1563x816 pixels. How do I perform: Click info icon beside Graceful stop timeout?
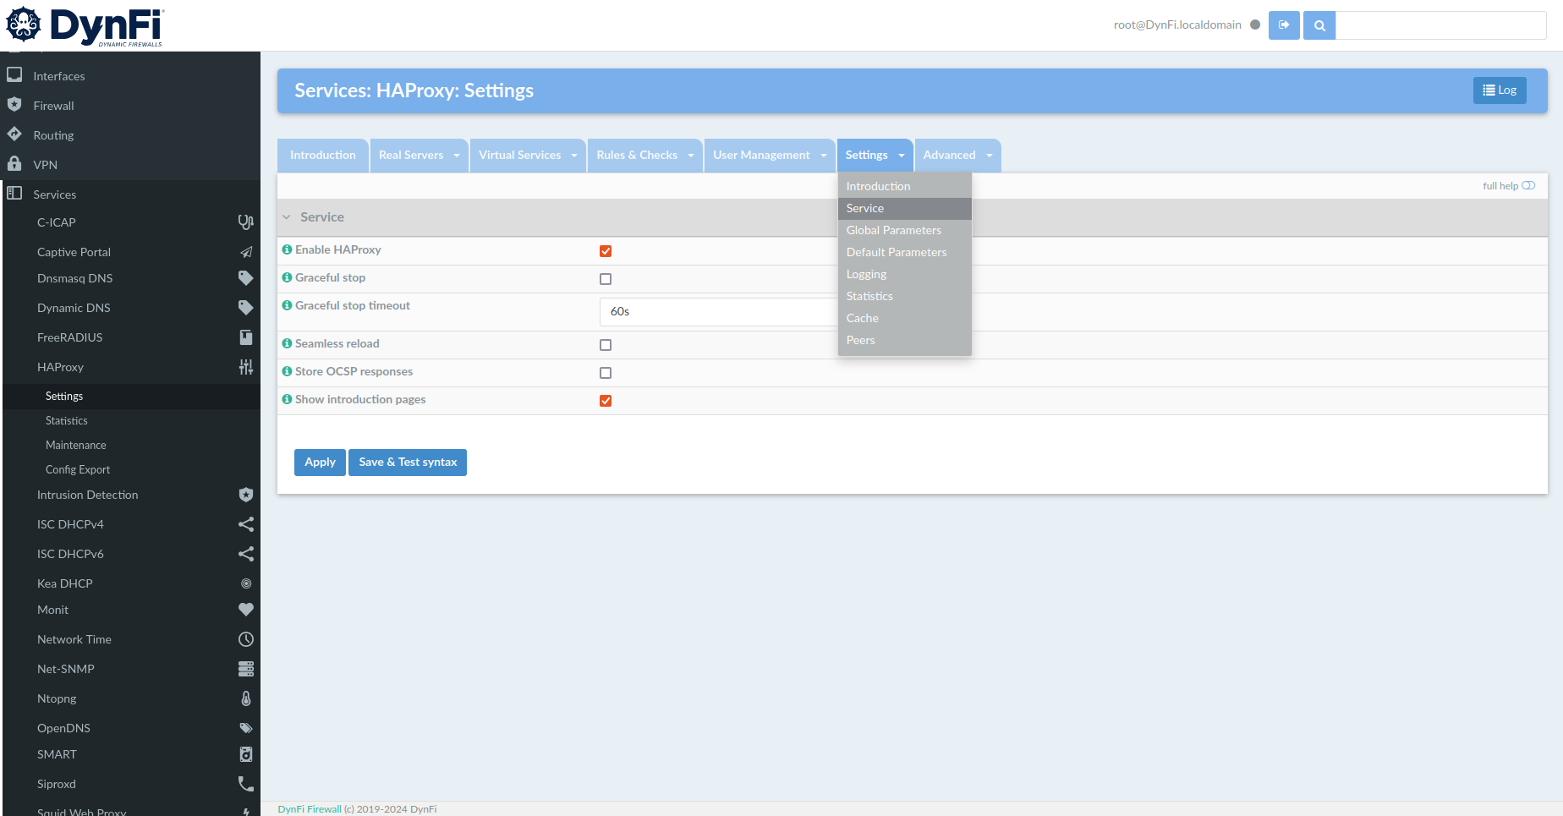point(287,305)
